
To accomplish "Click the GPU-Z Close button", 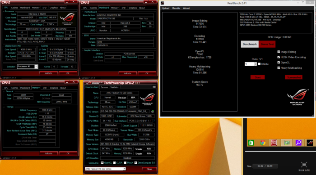I will click(149, 169).
